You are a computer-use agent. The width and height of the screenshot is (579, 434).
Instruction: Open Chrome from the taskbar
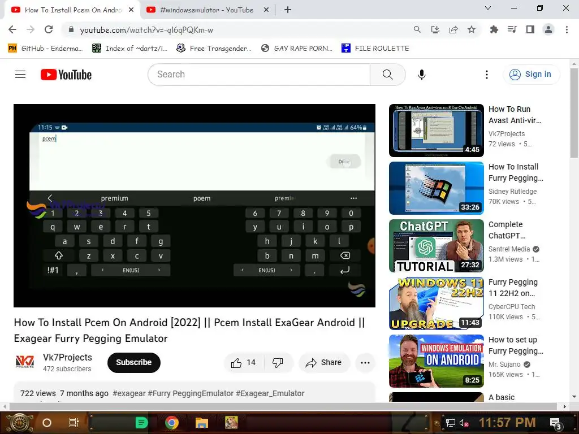point(172,423)
